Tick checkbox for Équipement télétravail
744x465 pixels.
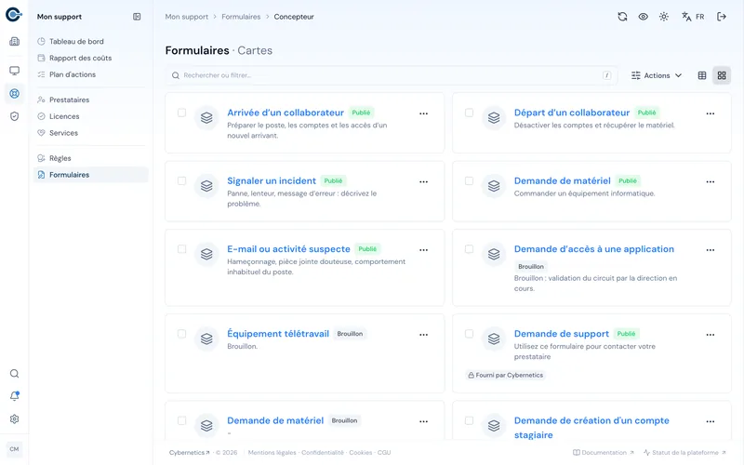[x=181, y=334]
